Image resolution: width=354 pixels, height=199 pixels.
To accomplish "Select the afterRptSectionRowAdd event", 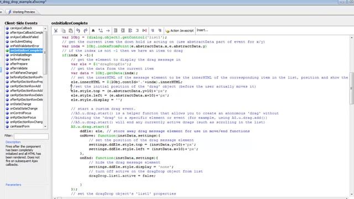I will click(26, 91).
